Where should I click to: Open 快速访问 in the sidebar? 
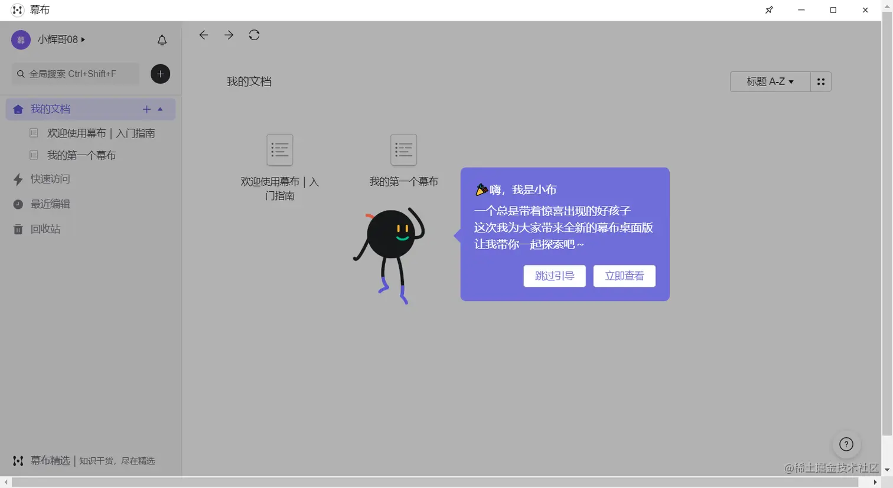tap(50, 179)
